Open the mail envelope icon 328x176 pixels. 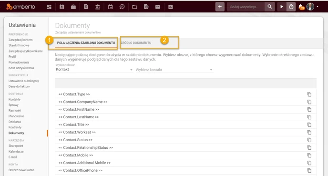point(158,7)
